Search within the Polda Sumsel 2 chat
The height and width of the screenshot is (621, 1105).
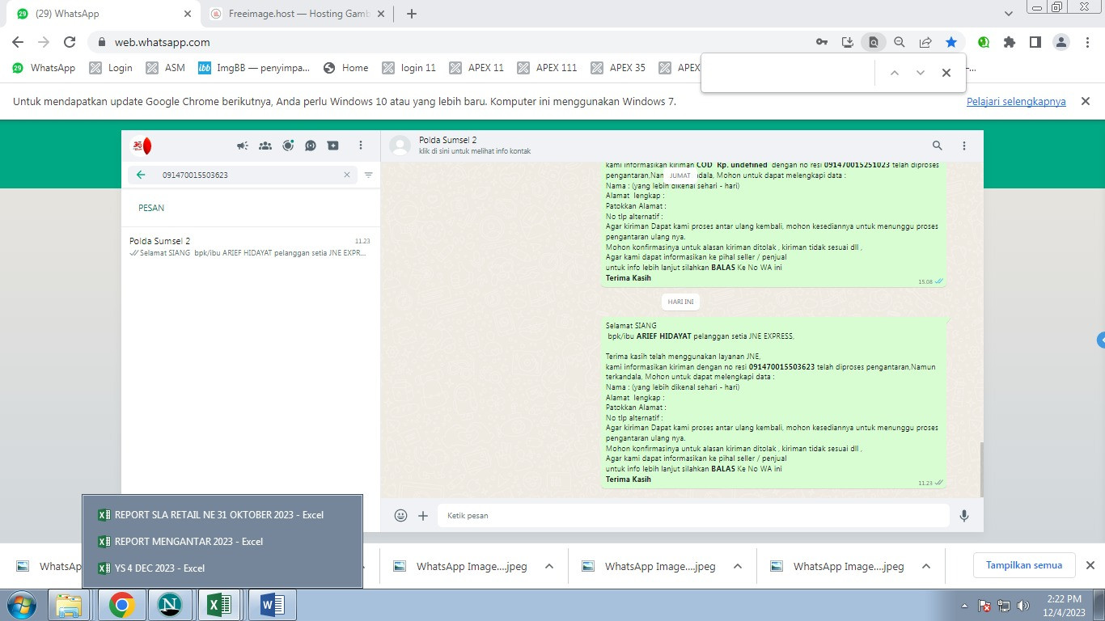pos(938,146)
